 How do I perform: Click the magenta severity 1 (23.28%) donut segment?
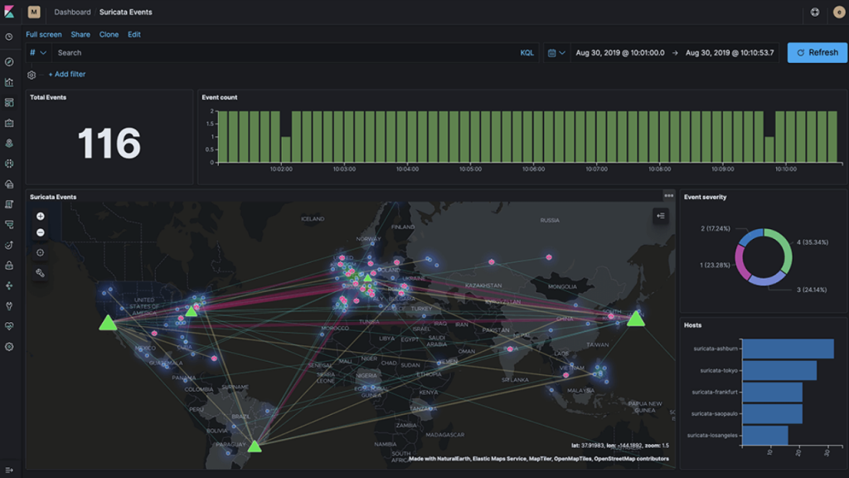(740, 263)
